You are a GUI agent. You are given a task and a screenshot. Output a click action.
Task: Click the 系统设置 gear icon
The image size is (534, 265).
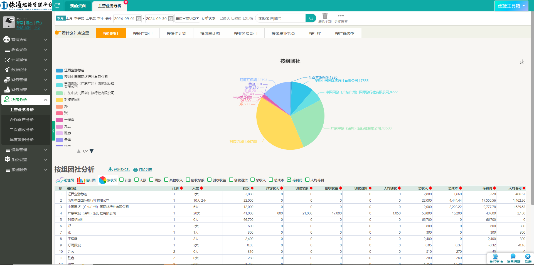click(x=7, y=159)
